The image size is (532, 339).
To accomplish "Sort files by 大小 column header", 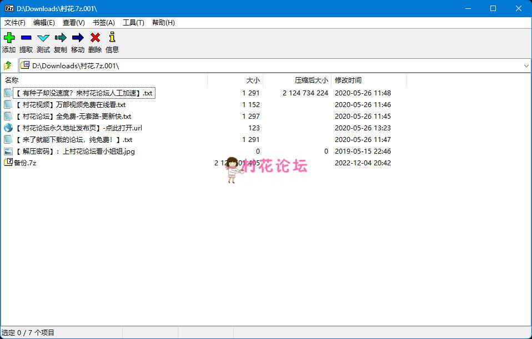I will coord(253,80).
